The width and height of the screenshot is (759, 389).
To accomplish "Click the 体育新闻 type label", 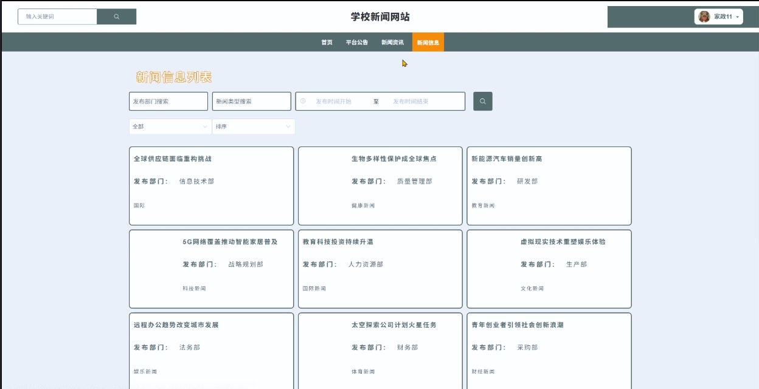I will (363, 371).
